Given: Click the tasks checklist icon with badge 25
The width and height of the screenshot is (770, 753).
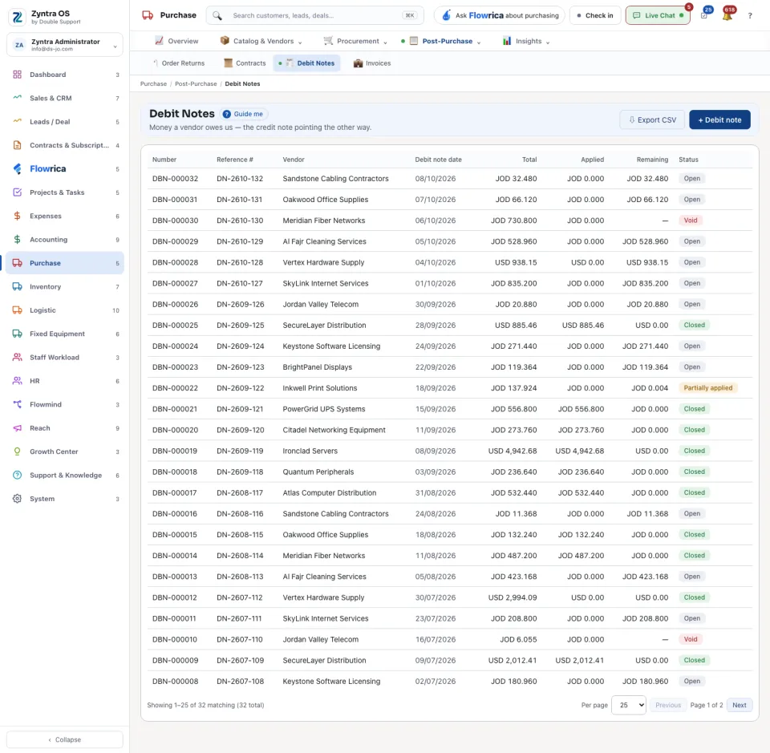Looking at the screenshot, I should coord(704,16).
